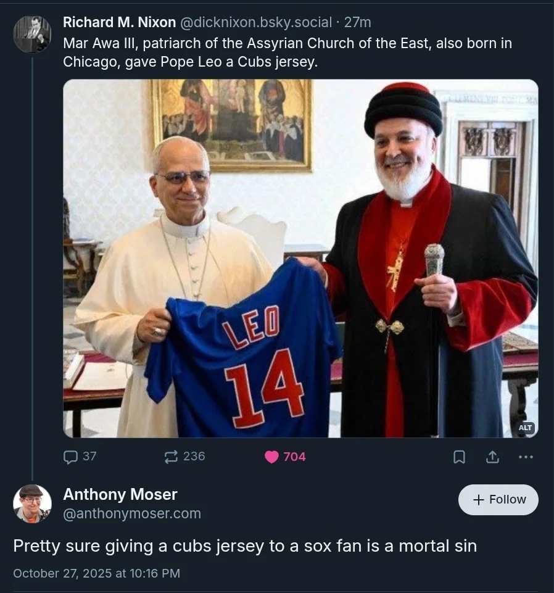Open Anthony Moser's profile picture
Screen dimensions: 554x593
32,504
